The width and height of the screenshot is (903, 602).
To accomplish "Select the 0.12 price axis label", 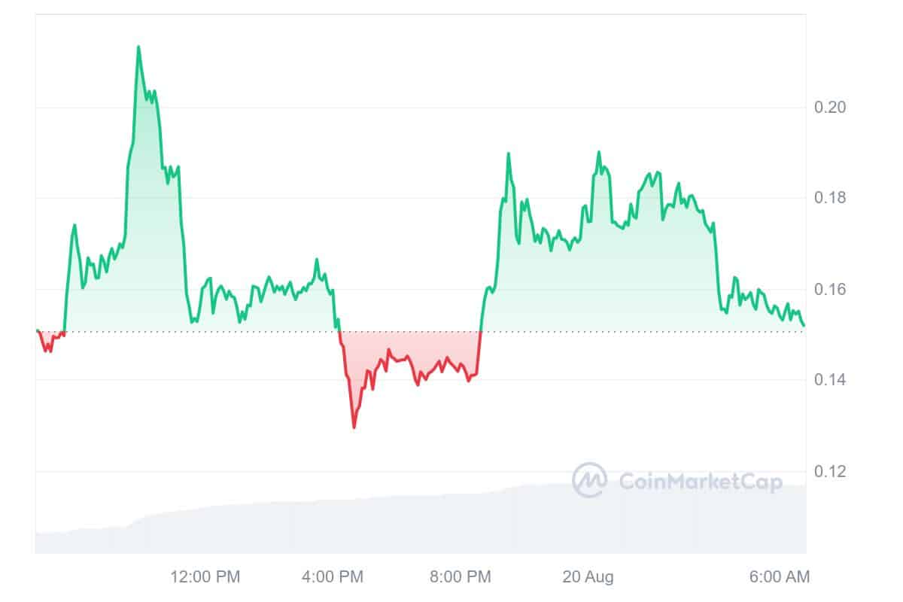I will pos(830,472).
